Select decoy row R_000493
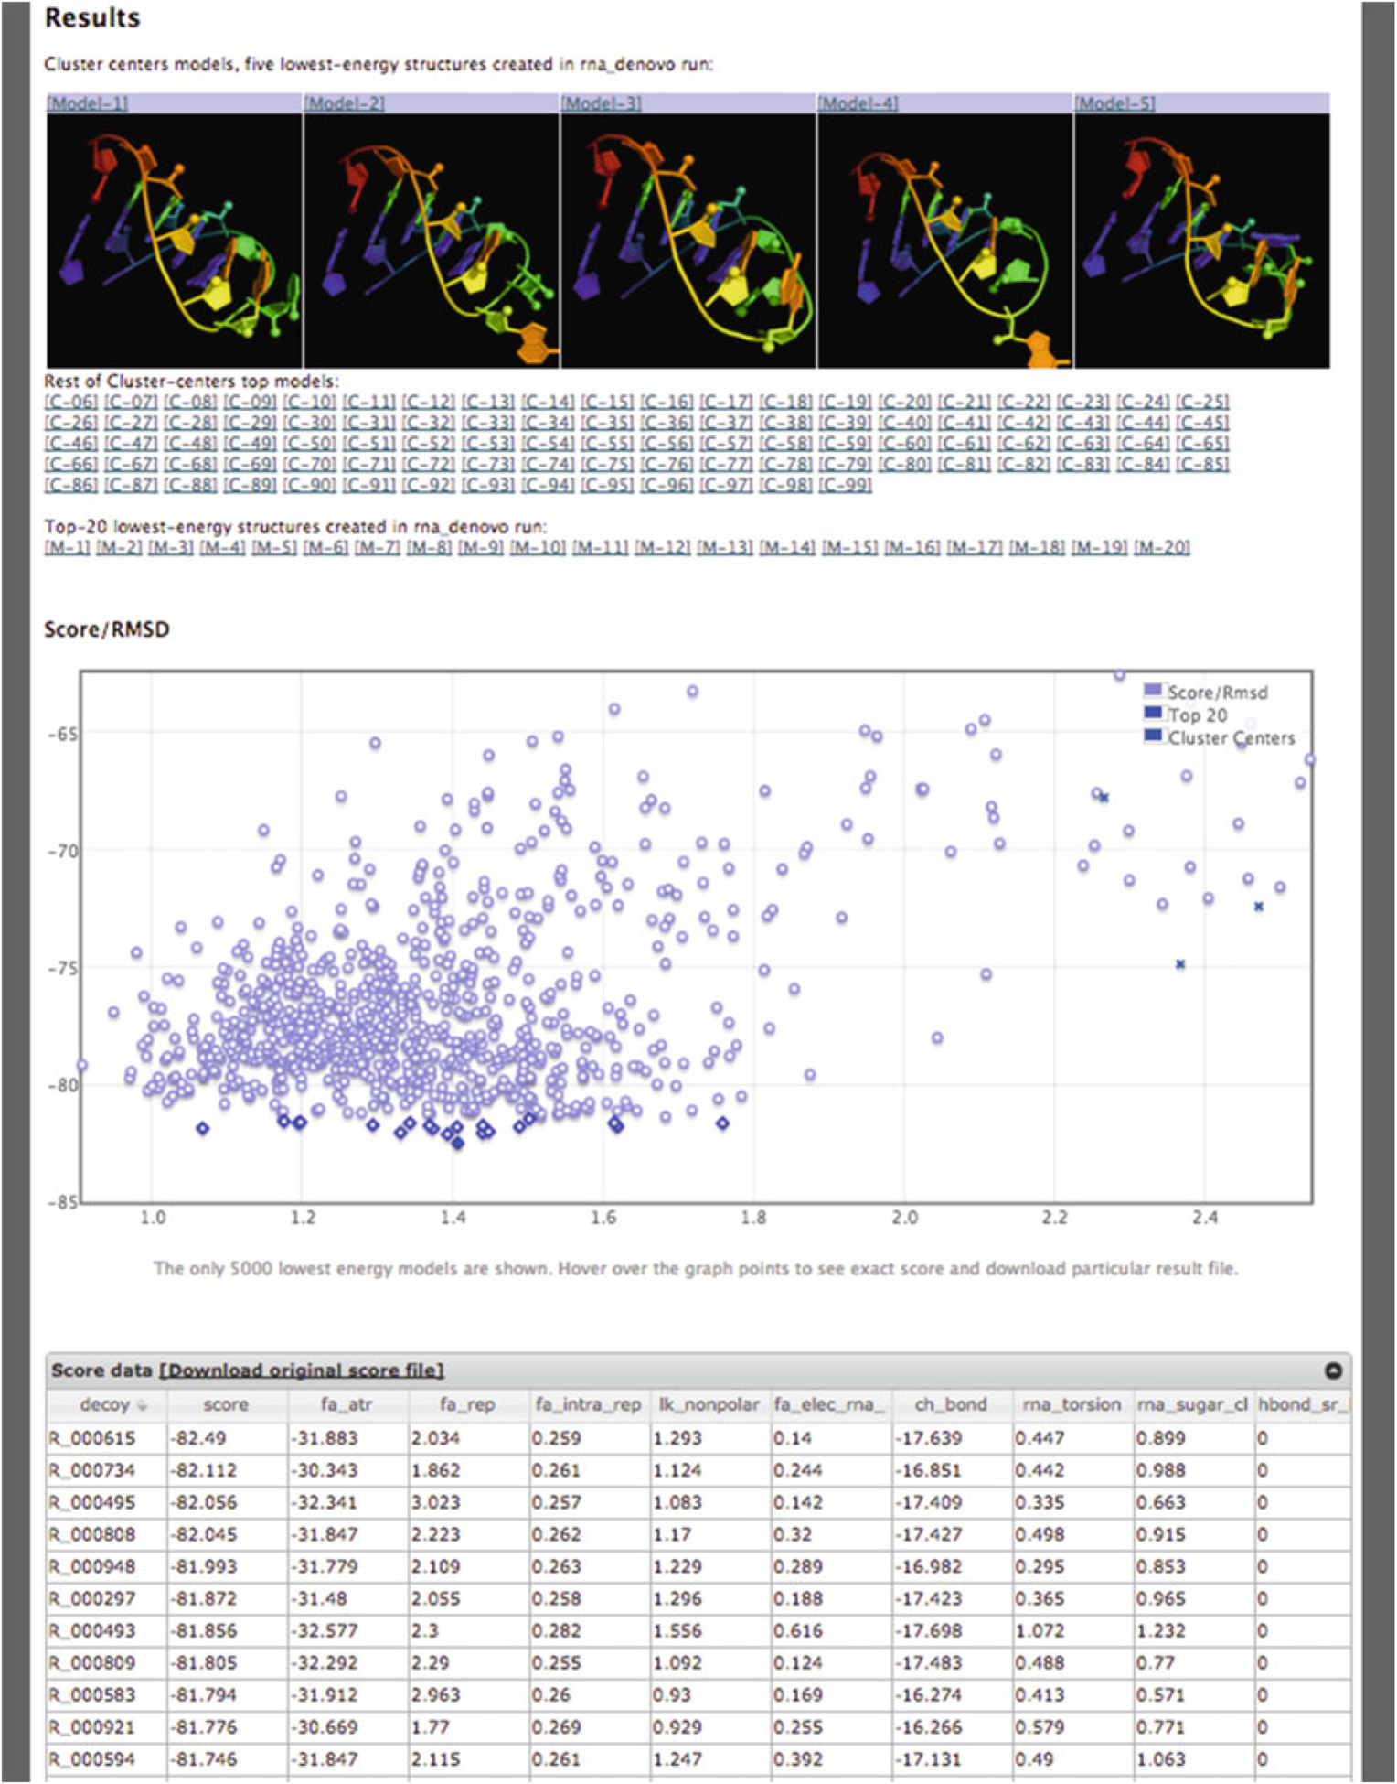Viewport: 1397px width, 1784px height. click(x=698, y=1631)
